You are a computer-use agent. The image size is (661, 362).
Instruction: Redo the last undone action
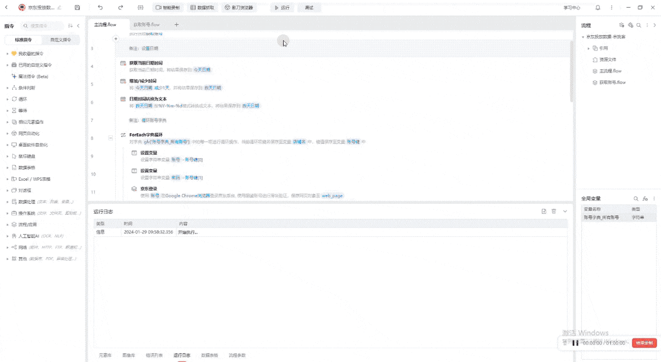point(121,8)
